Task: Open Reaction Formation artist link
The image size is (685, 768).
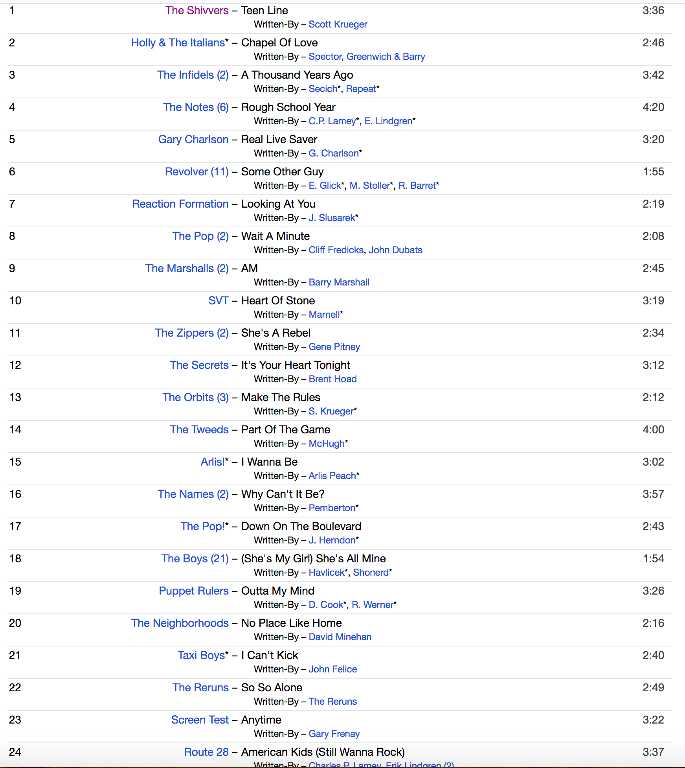Action: pyautogui.click(x=180, y=204)
